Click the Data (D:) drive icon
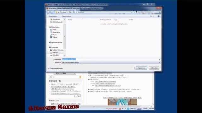Image resolution: width=202 pixels, height=113 pixels. (x=51, y=53)
